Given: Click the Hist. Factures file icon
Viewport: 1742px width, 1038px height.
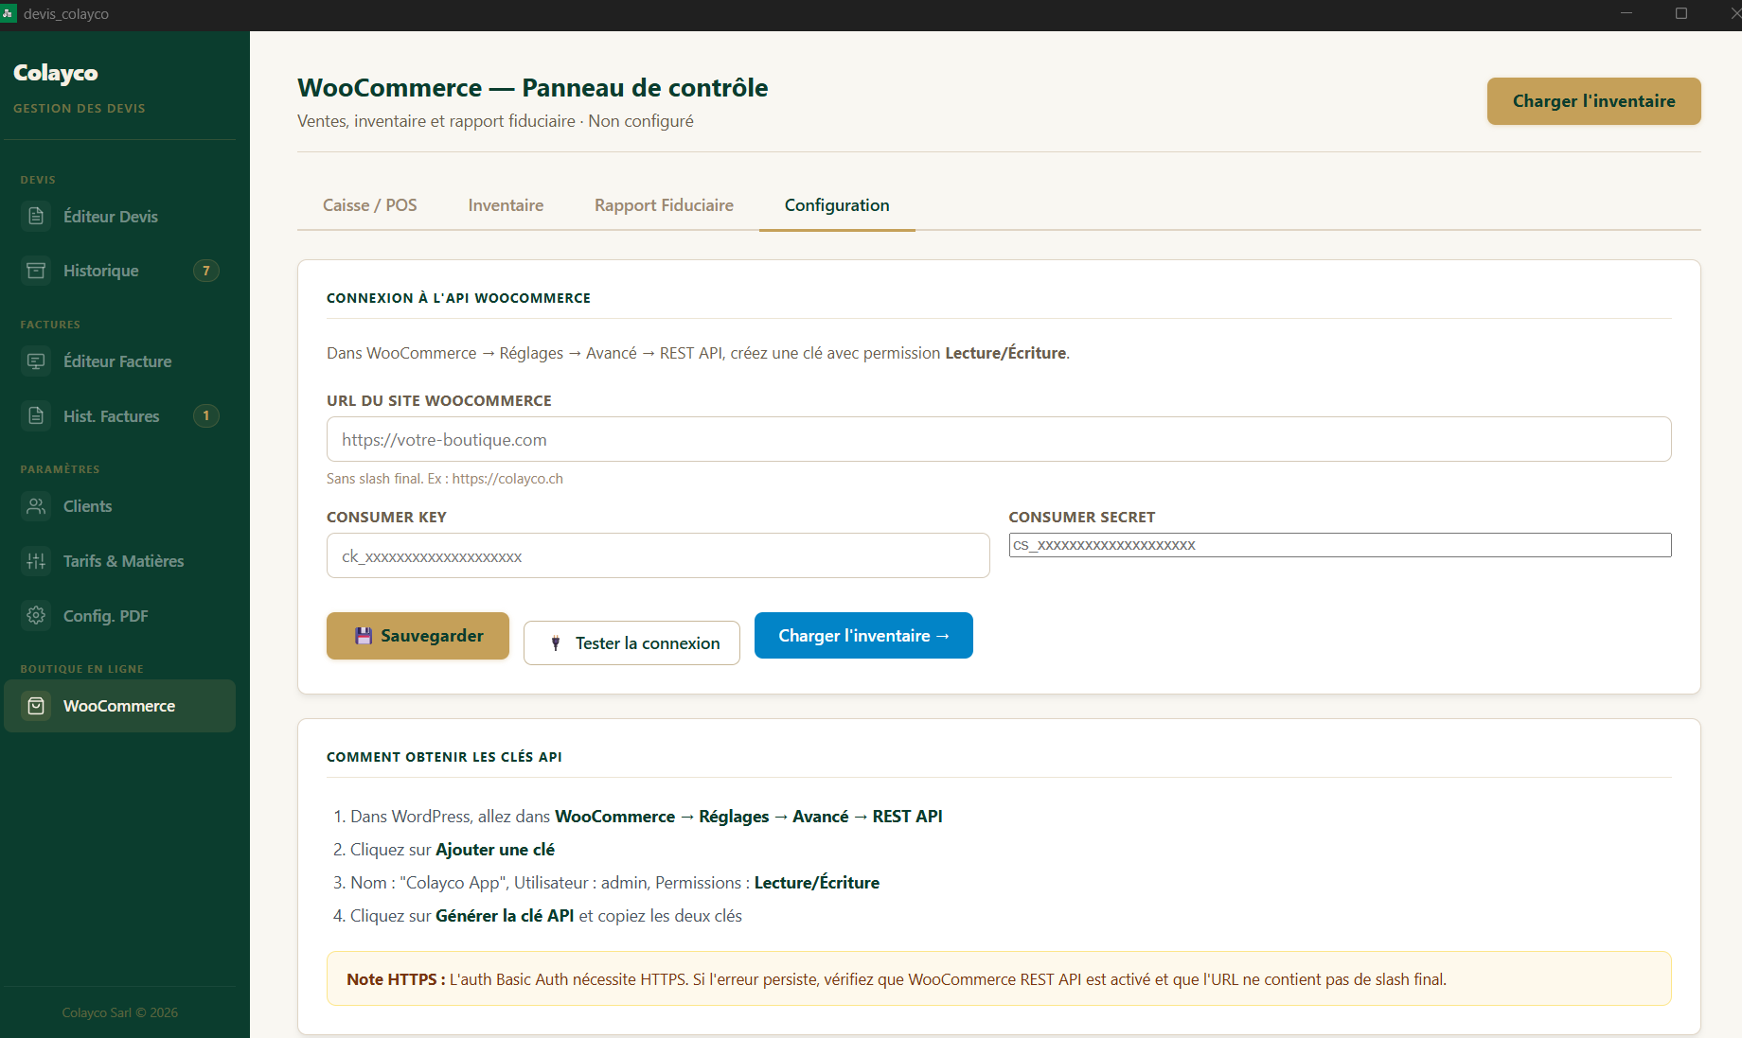Looking at the screenshot, I should click(36, 416).
